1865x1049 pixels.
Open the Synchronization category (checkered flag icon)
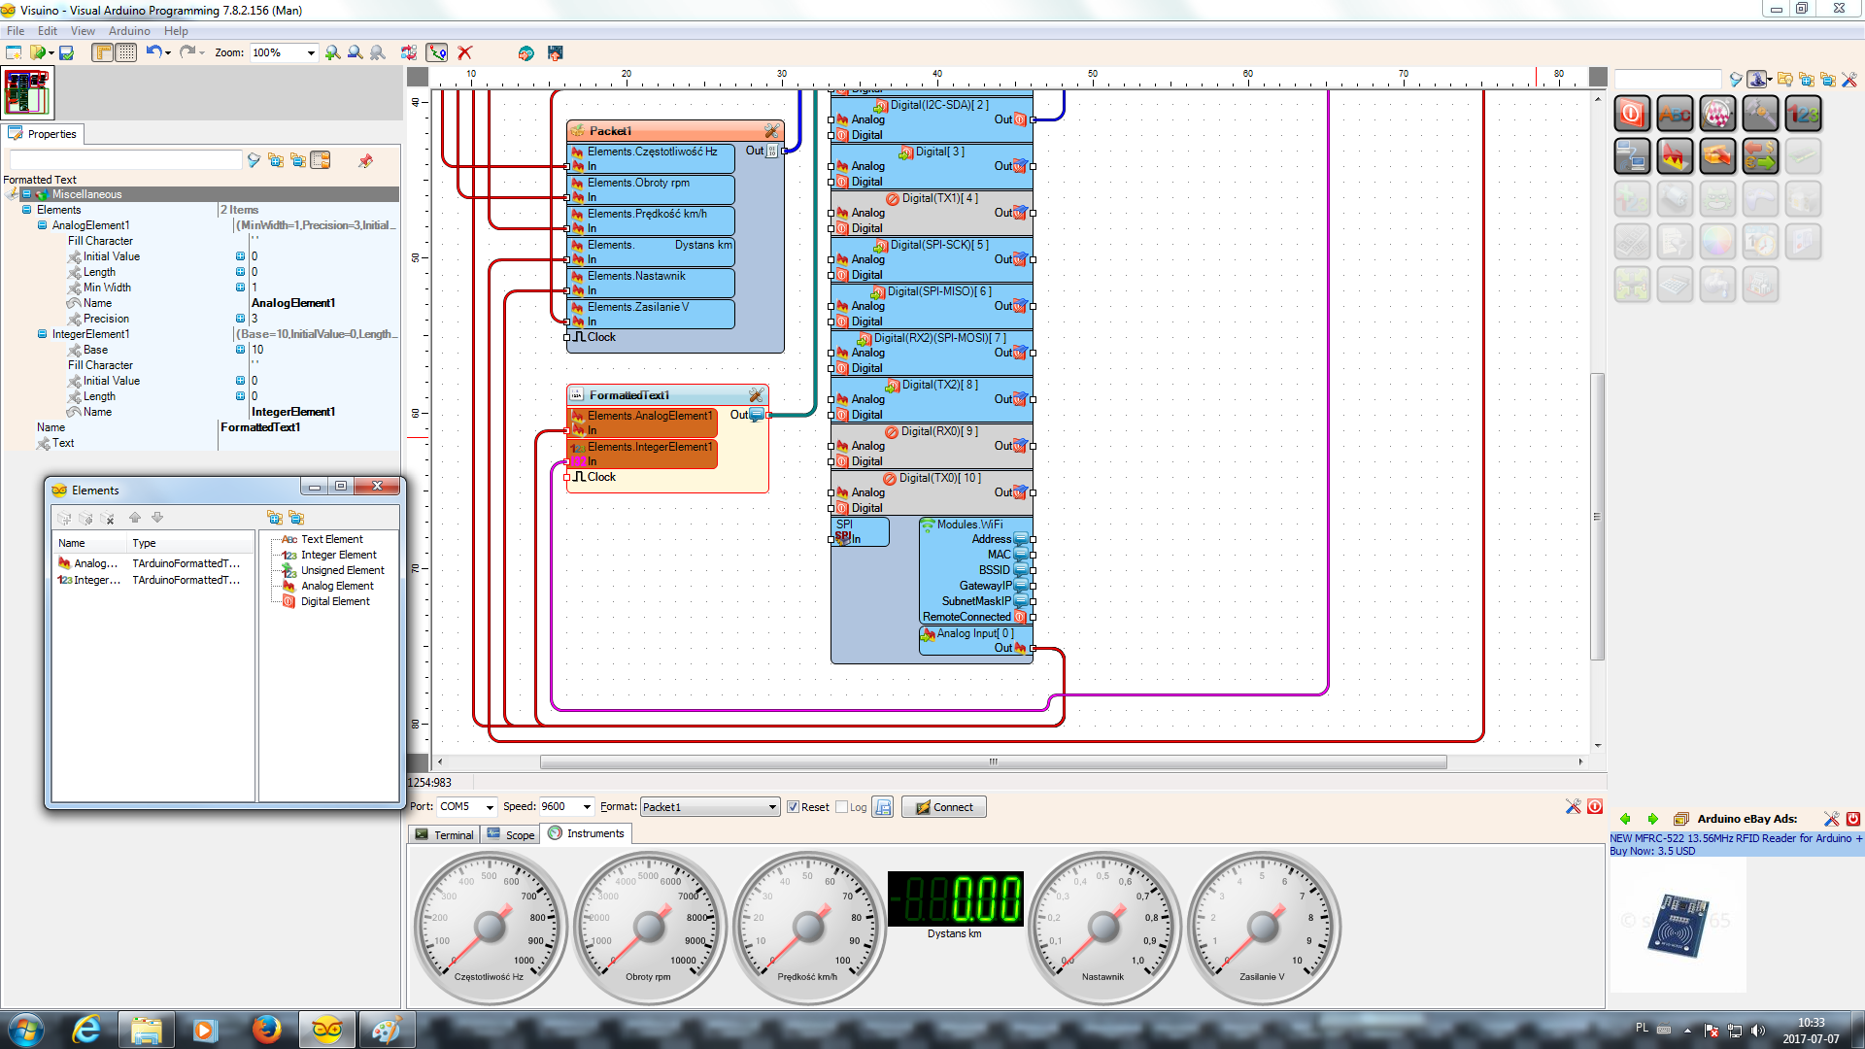[x=1717, y=114]
